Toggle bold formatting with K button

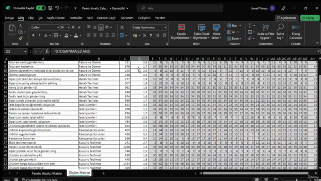33,35
